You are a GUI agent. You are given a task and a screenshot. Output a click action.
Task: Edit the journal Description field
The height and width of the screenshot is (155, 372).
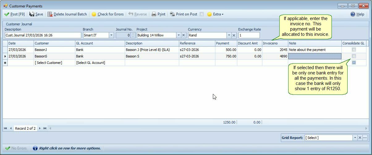click(x=43, y=35)
